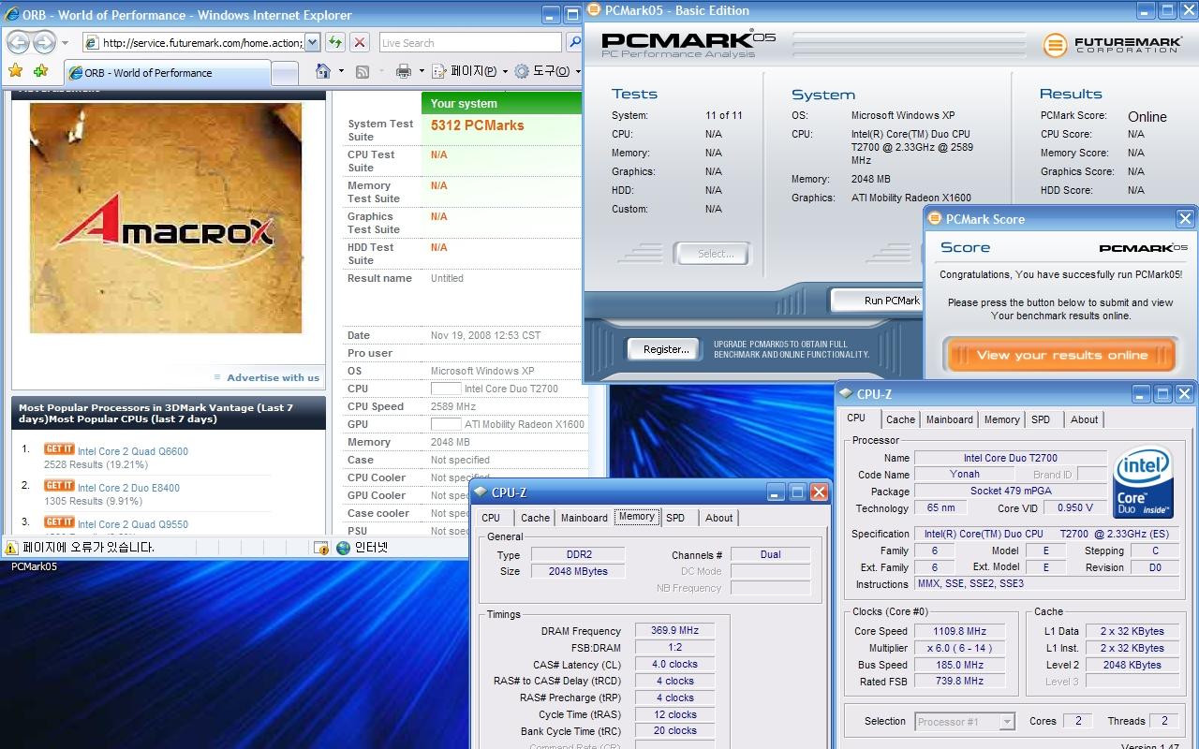Viewport: 1199px width, 749px height.
Task: Click the 5312 PCMarks score text
Action: (x=477, y=125)
